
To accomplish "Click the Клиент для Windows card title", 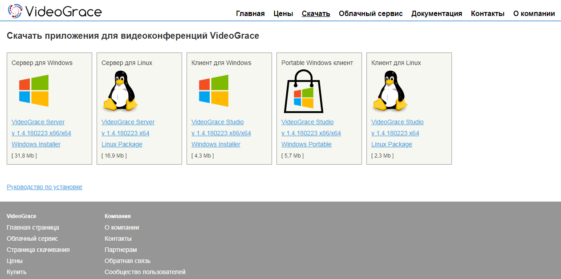I will 221,63.
